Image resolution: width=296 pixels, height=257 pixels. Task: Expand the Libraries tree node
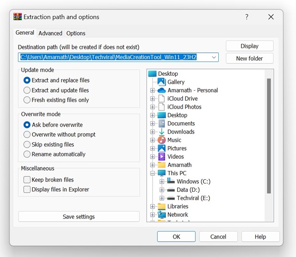point(153,207)
